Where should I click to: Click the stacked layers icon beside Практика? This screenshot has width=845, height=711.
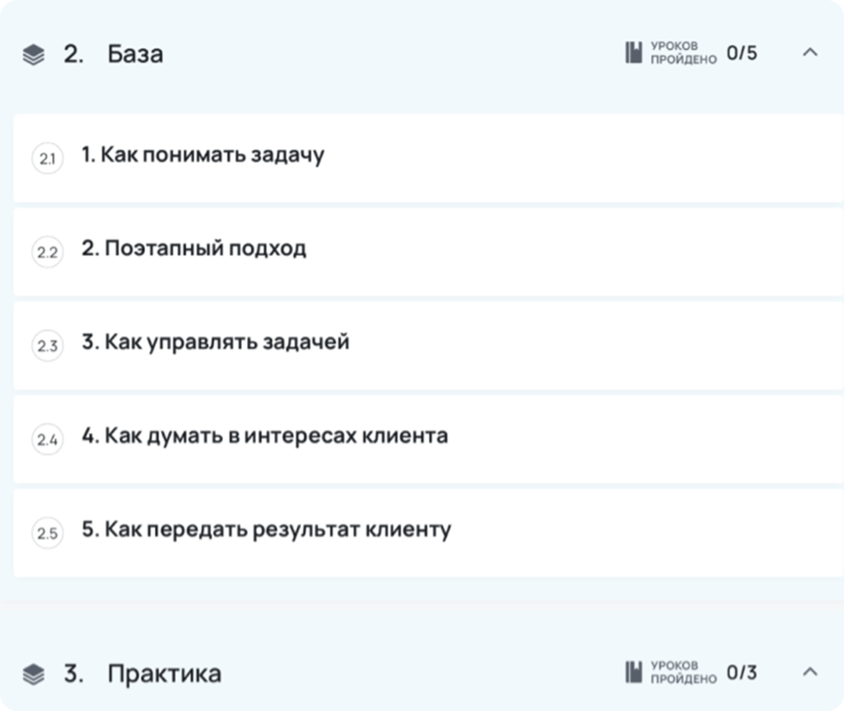tap(33, 674)
